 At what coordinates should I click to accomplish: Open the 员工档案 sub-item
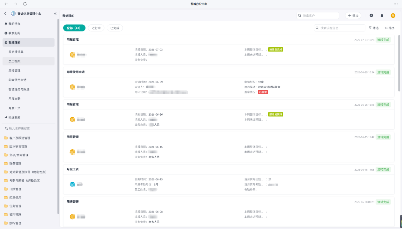[x=29, y=61]
